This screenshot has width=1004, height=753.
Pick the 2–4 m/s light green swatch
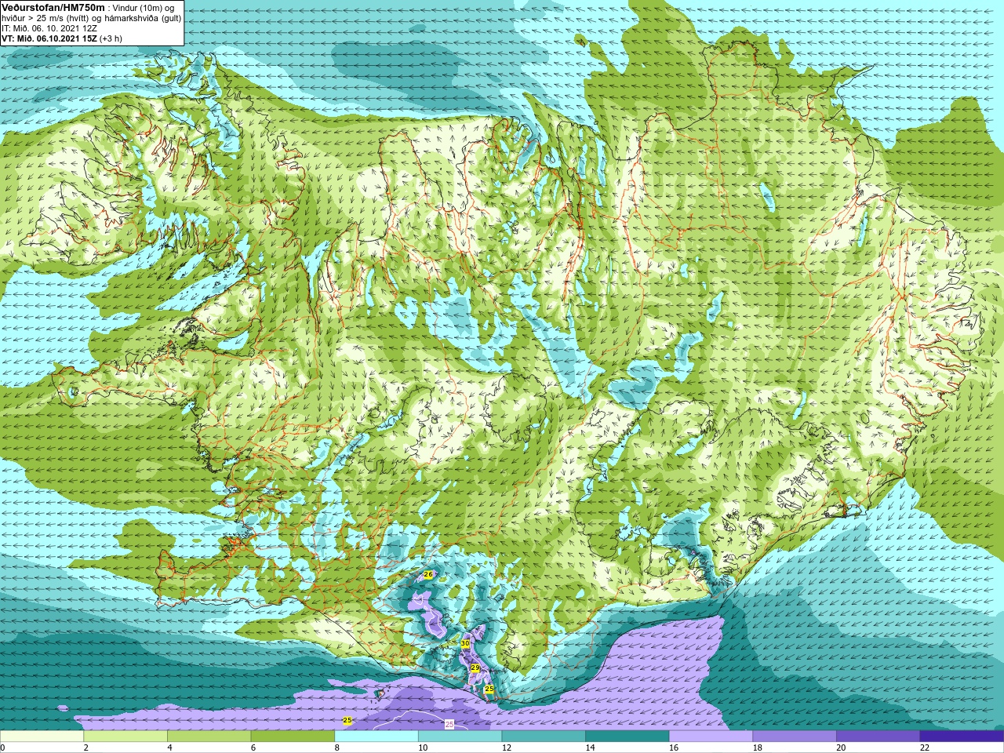[x=125, y=736]
